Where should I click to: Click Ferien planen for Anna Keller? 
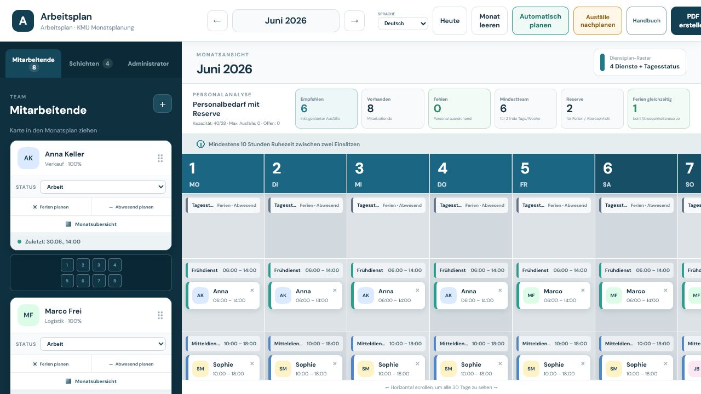pos(51,207)
